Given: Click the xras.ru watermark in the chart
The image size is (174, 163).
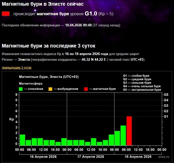Looking at the screenshot, I should [164, 157].
